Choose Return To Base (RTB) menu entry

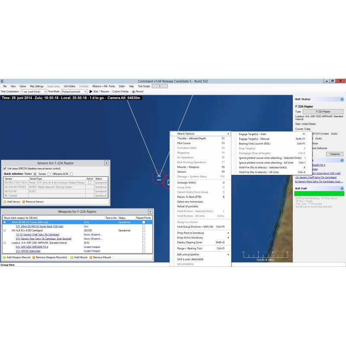click(x=189, y=197)
